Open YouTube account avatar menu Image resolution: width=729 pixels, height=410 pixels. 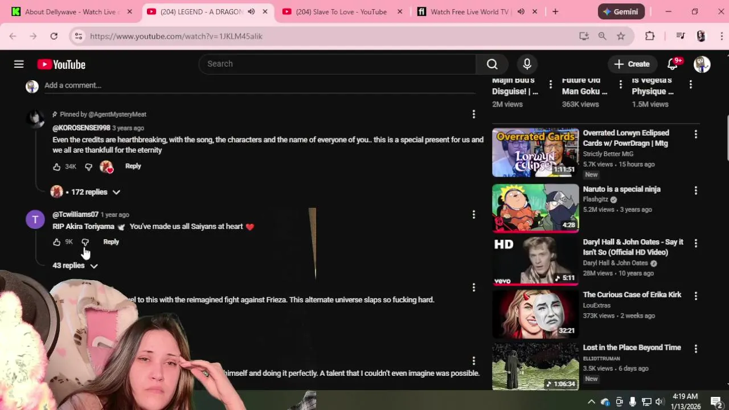(x=702, y=64)
